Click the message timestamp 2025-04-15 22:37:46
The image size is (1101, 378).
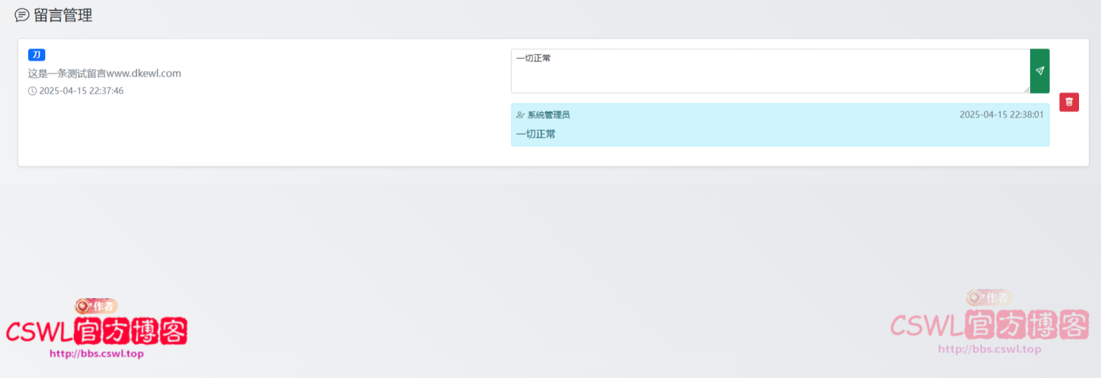tap(81, 91)
